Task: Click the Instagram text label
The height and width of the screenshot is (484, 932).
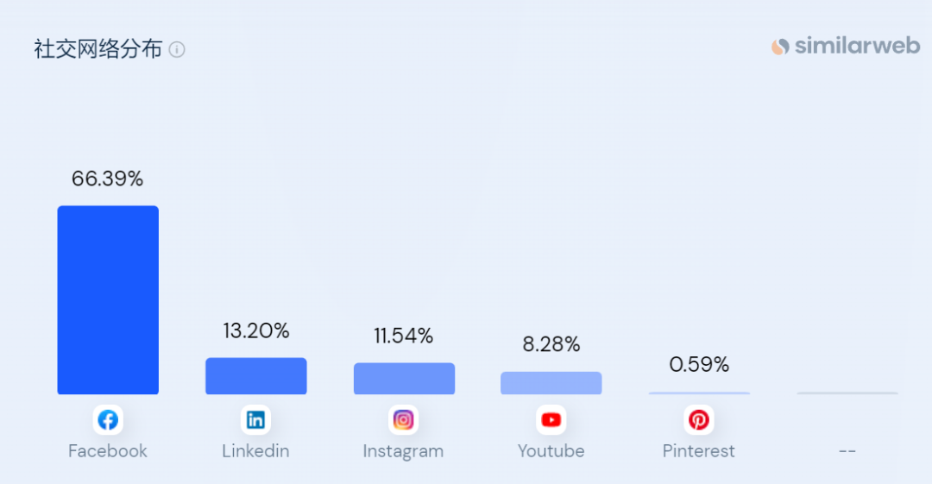Action: [403, 451]
